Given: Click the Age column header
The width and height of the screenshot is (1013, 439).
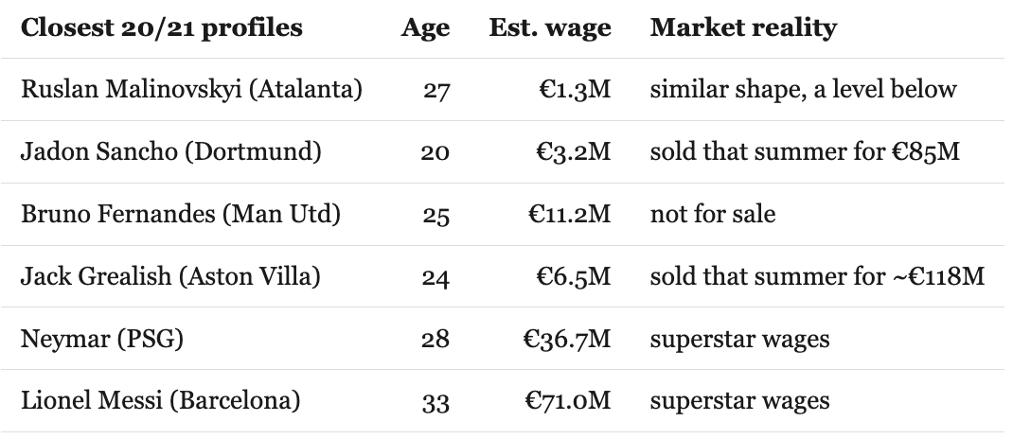Looking at the screenshot, I should tap(425, 27).
